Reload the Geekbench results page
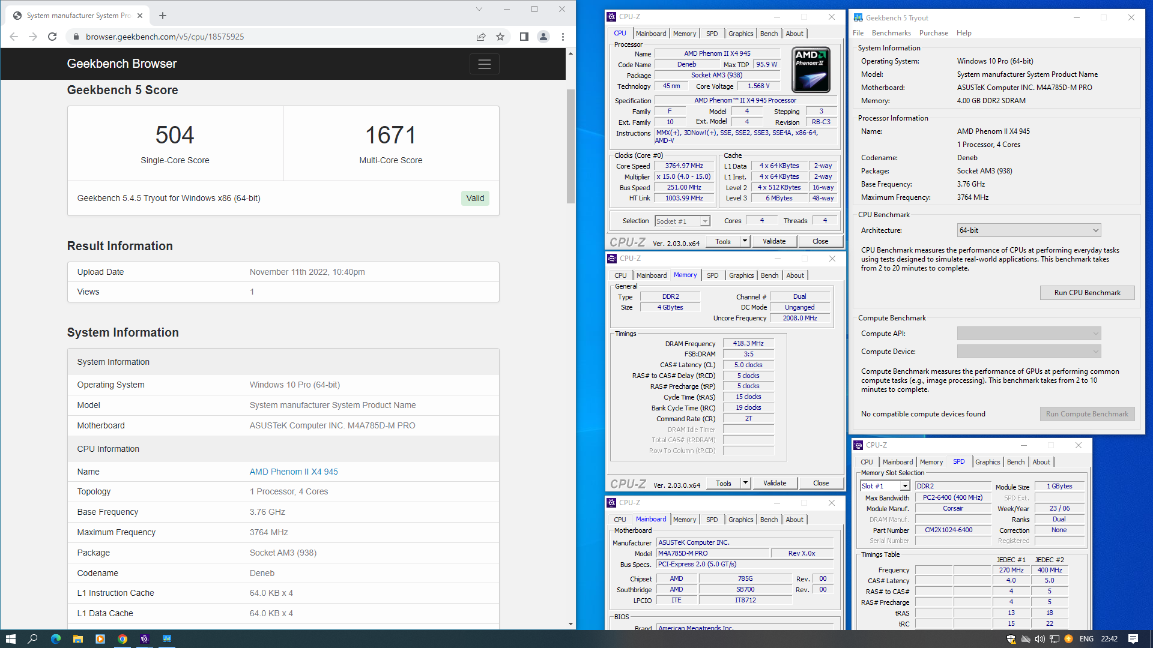Image resolution: width=1153 pixels, height=648 pixels. tap(52, 37)
